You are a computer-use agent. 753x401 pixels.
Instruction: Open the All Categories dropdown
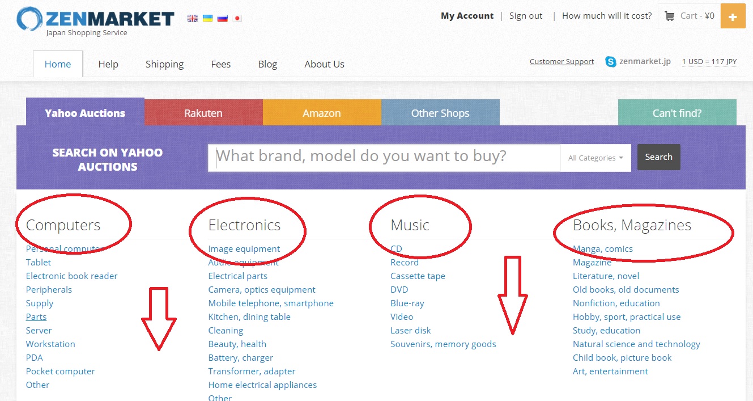coord(595,158)
